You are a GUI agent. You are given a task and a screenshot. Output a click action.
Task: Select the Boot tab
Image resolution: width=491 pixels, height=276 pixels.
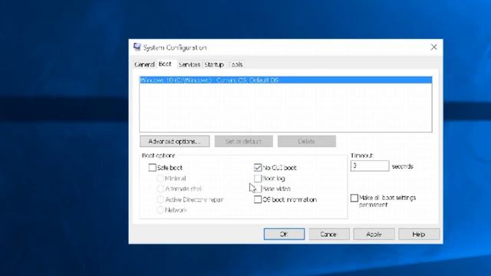[x=165, y=64]
